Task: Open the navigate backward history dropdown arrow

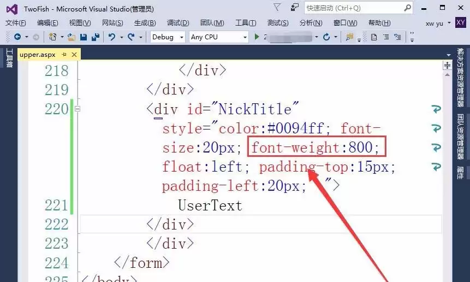Action: (x=27, y=37)
